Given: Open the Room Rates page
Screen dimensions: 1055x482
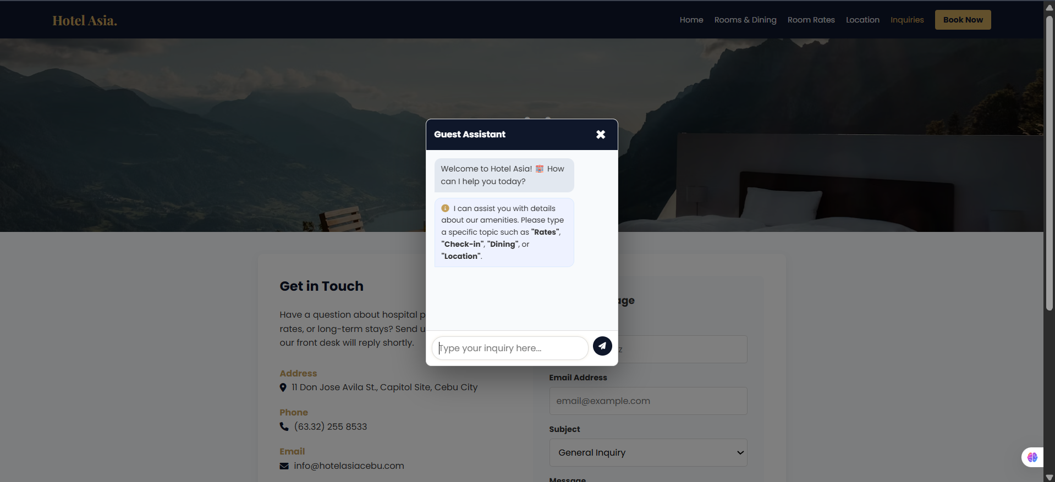Looking at the screenshot, I should click(x=811, y=20).
